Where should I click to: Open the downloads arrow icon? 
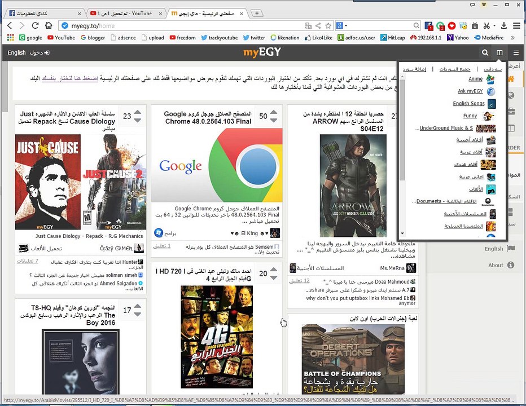click(504, 25)
